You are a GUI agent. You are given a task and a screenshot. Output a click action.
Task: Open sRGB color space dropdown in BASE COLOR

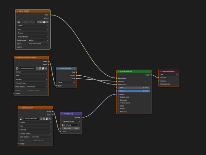(39, 40)
